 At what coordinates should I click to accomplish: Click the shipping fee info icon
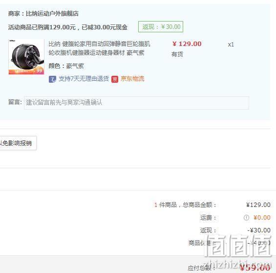246,218
